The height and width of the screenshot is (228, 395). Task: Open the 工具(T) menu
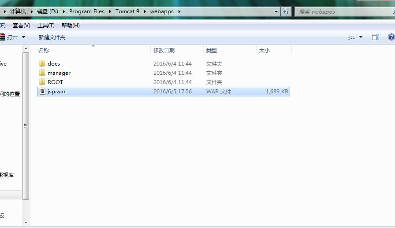[46, 26]
